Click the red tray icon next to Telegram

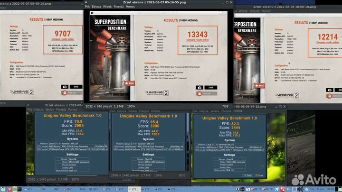283,189
